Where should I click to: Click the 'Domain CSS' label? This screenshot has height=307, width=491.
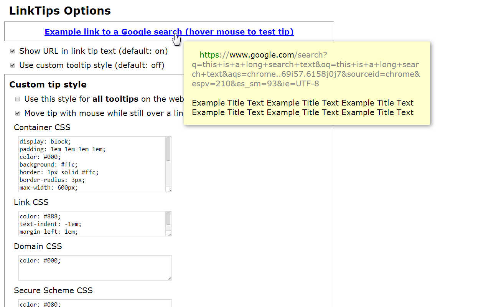[x=38, y=246]
